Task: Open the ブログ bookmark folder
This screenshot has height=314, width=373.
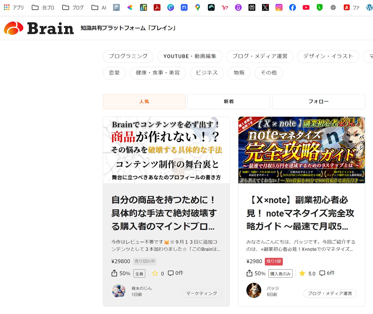Action: click(73, 7)
